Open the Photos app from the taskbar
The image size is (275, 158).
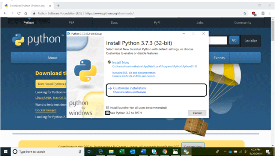click(x=175, y=151)
